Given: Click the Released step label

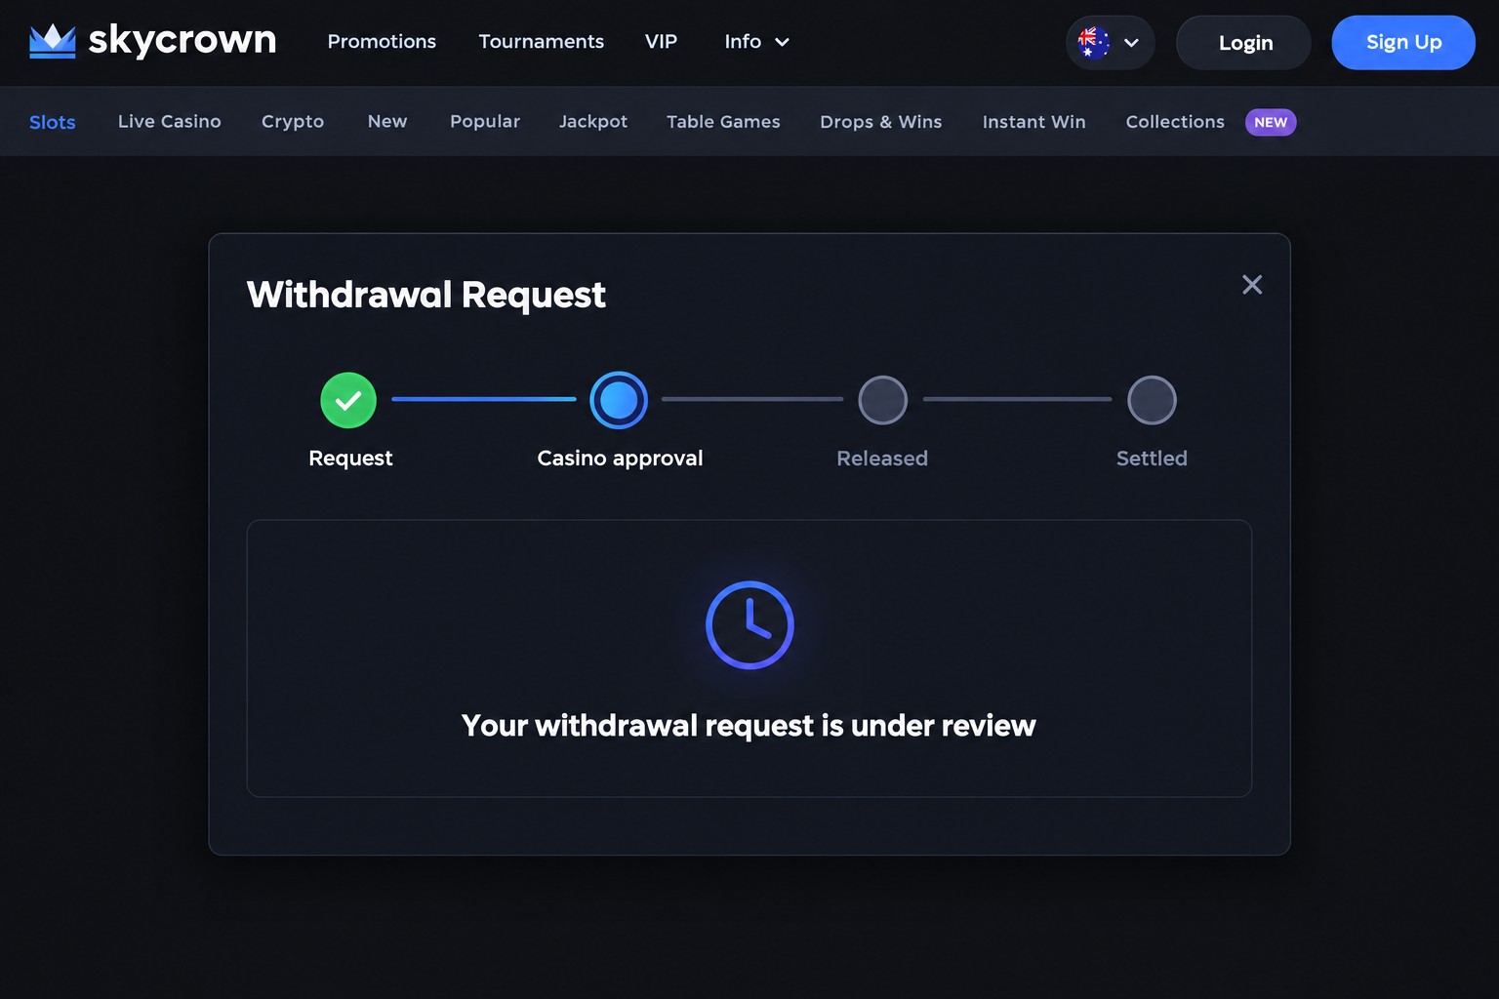Looking at the screenshot, I should (882, 459).
